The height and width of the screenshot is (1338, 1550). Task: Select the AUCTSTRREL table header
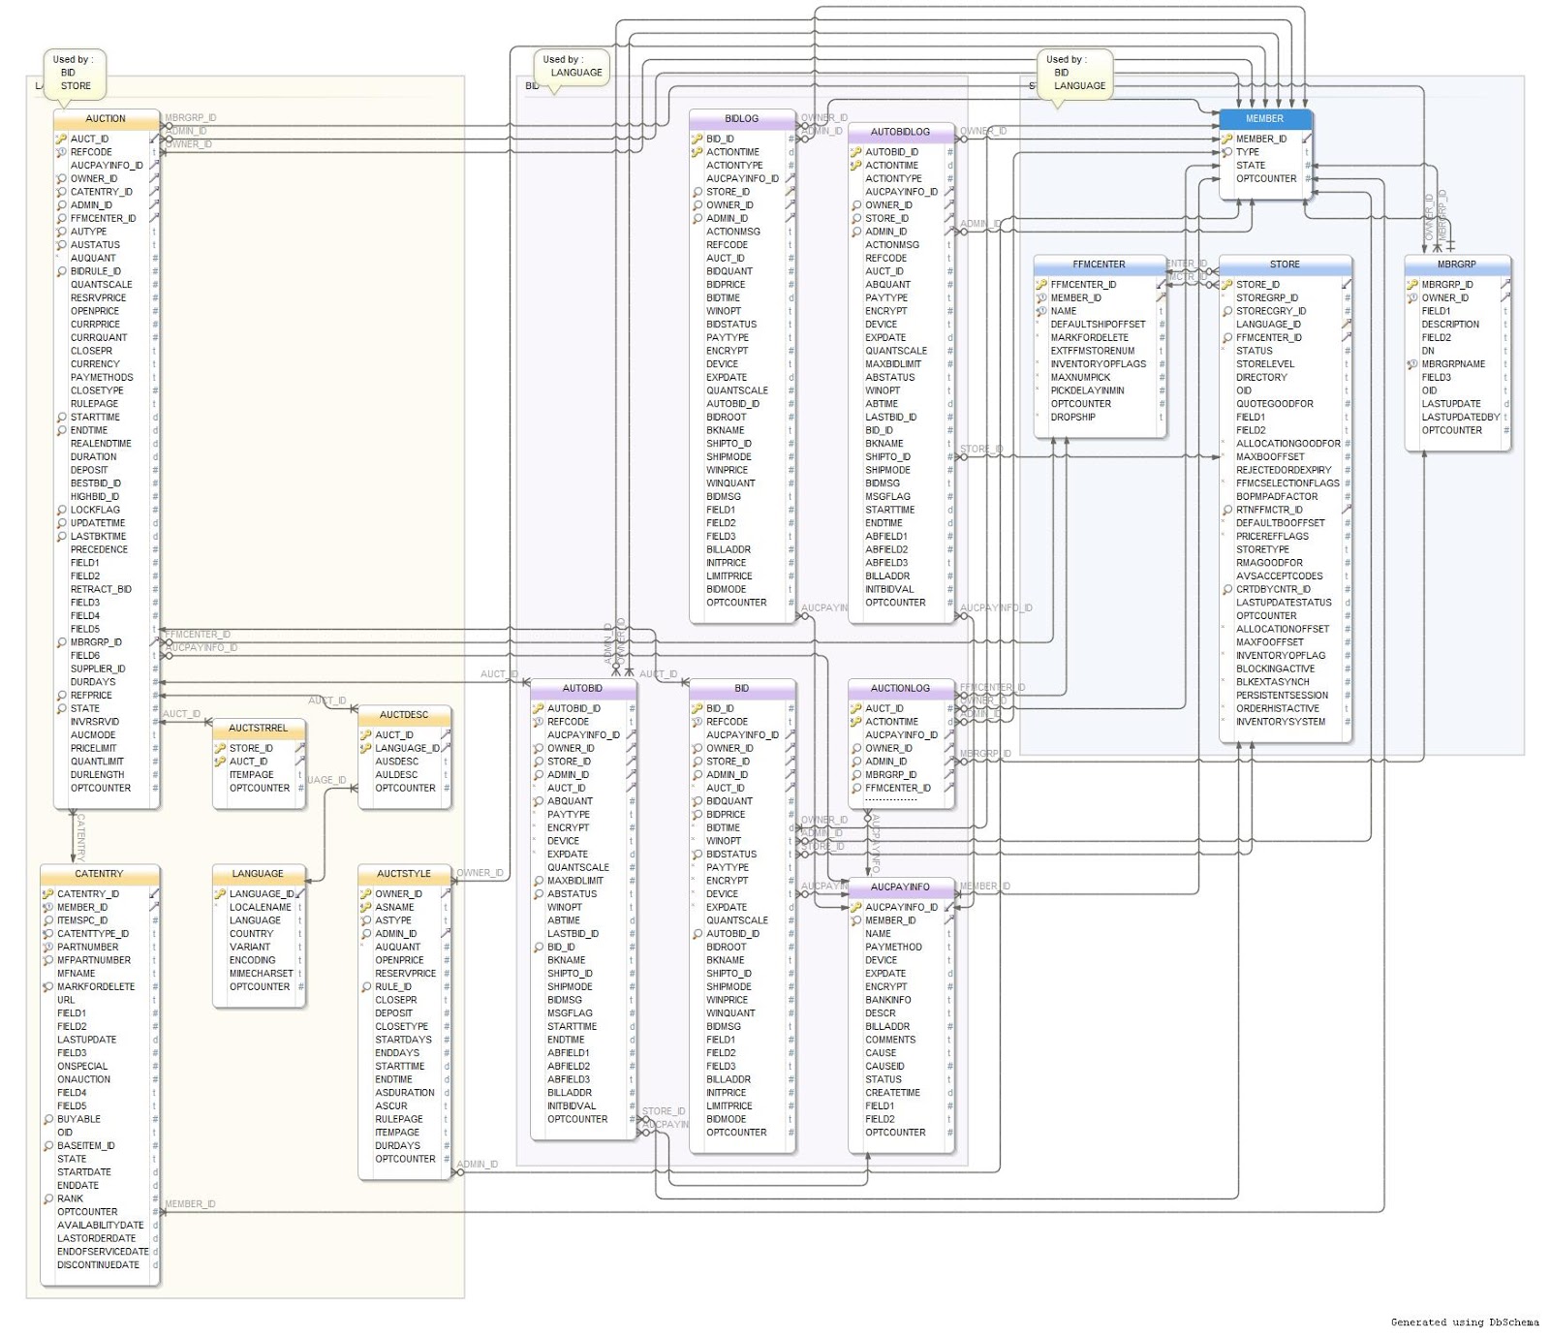[259, 729]
